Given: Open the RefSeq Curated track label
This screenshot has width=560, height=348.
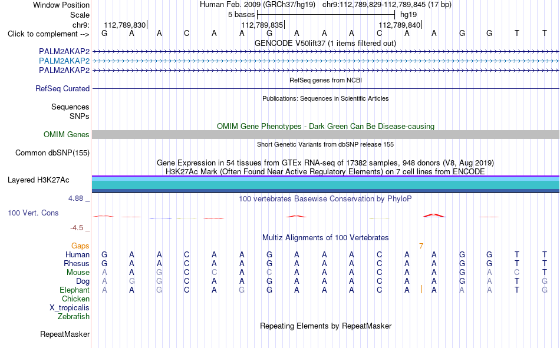Looking at the screenshot, I should [x=62, y=88].
